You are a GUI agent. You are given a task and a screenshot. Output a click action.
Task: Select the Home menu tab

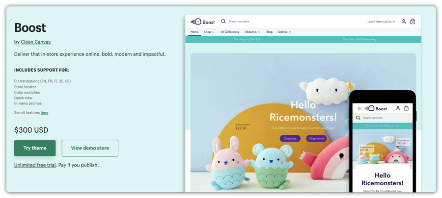click(194, 32)
